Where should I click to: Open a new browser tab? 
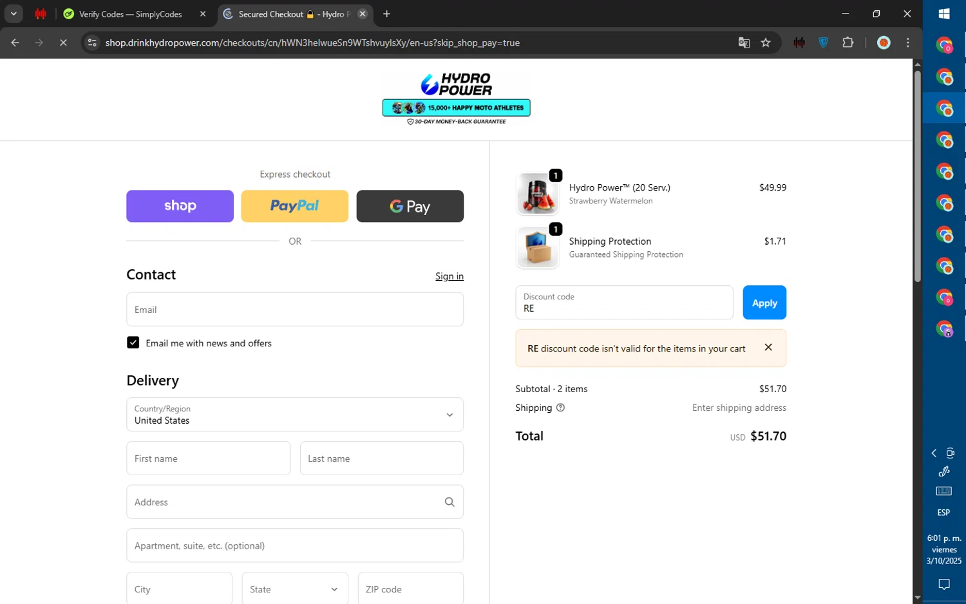pyautogui.click(x=386, y=14)
